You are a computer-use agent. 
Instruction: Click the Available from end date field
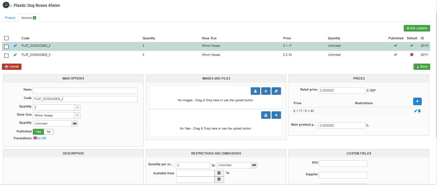tap(195, 179)
